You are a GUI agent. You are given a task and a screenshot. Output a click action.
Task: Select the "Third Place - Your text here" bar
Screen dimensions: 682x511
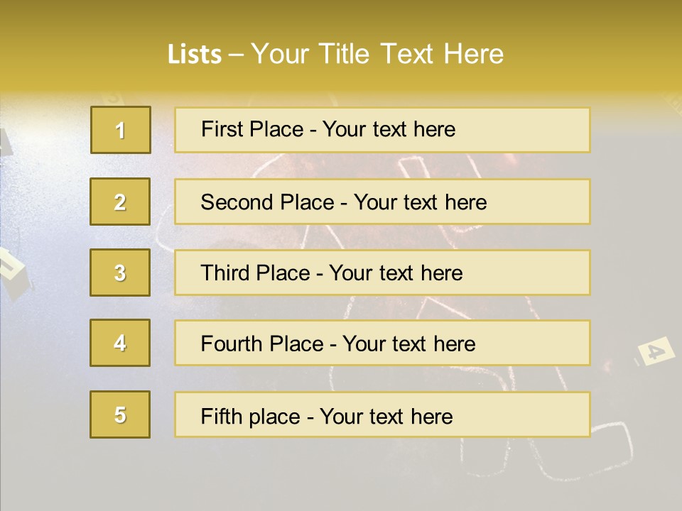[x=382, y=273]
